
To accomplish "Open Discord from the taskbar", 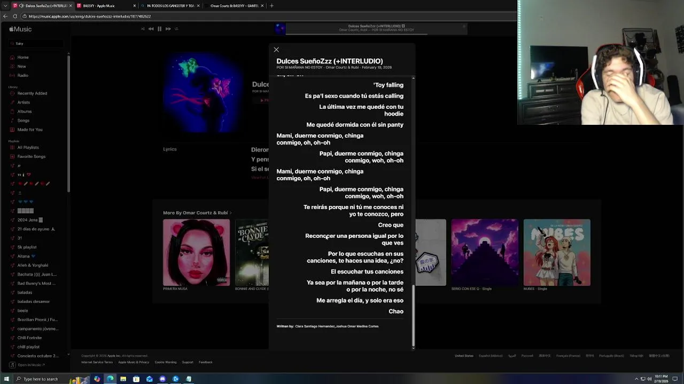I will tap(162, 379).
